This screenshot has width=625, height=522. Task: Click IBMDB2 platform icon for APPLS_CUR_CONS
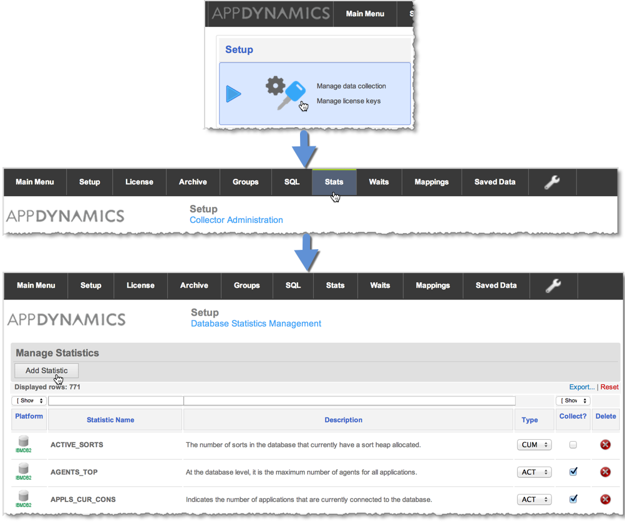24,499
